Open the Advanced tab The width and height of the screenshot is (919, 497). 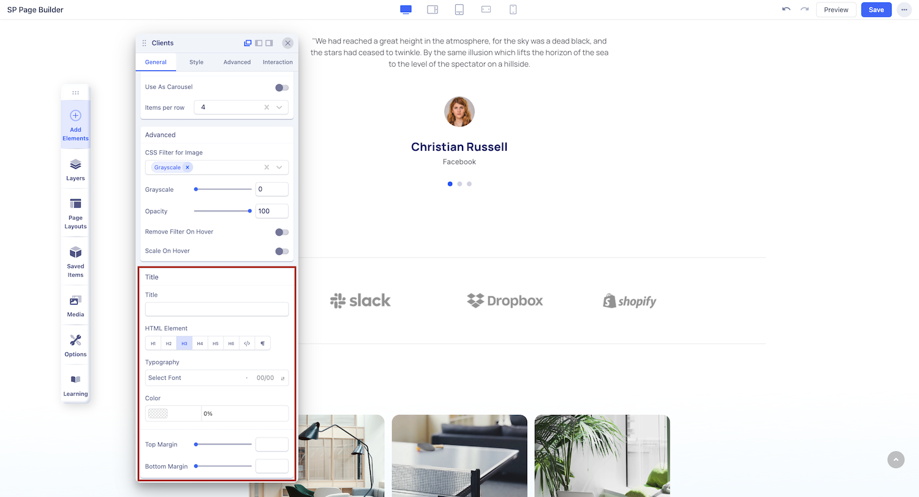(x=237, y=62)
